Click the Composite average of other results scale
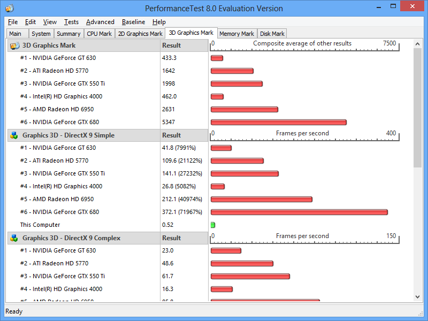428x321 pixels. click(x=304, y=45)
